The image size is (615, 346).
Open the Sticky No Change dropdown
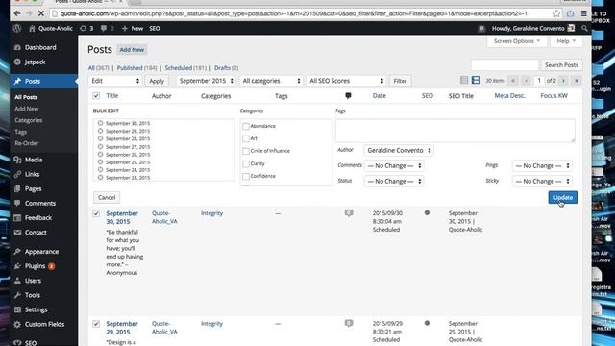coord(542,181)
